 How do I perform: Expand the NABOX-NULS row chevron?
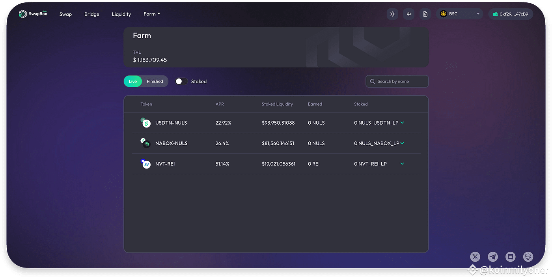coord(402,143)
